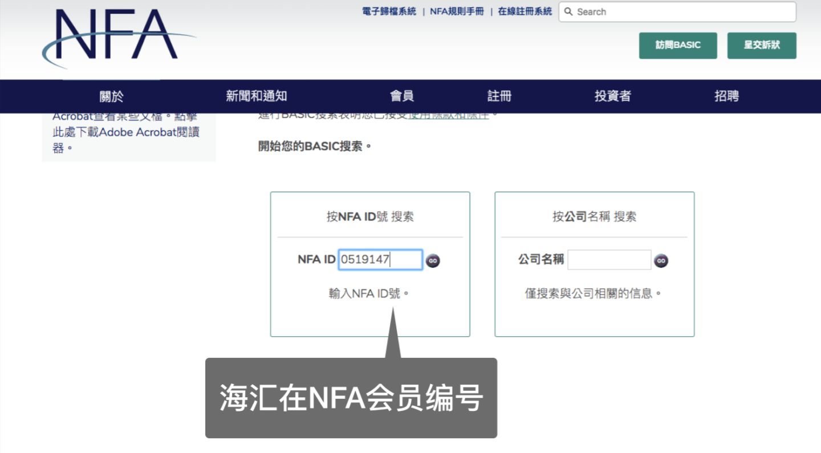Click the 公司名稱 input field
821x453 pixels.
point(609,260)
